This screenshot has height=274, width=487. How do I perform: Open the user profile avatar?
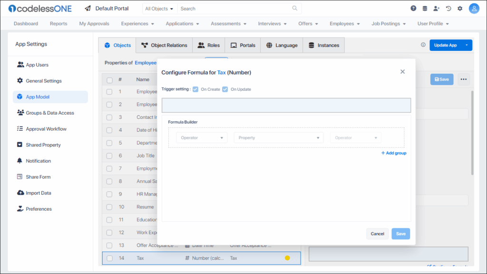tap(474, 9)
